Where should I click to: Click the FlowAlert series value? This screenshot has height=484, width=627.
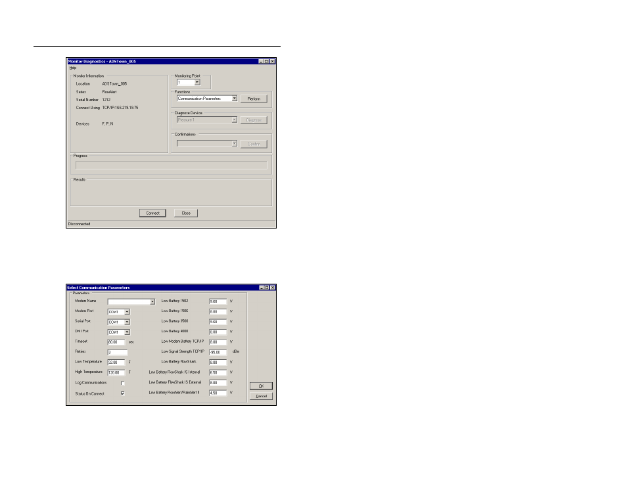click(x=109, y=92)
